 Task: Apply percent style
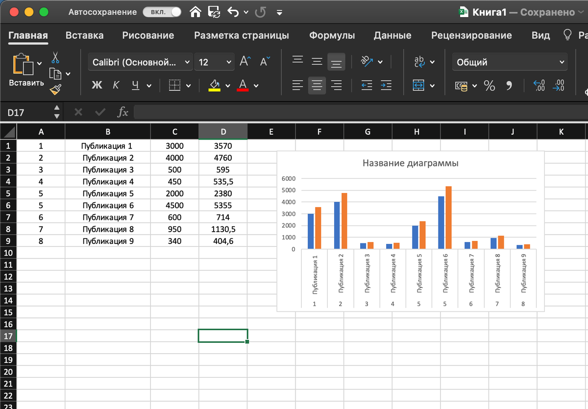(490, 86)
